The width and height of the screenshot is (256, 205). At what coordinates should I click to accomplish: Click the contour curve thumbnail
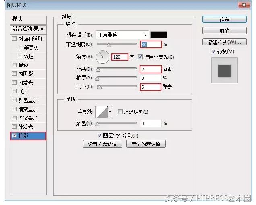(x=102, y=112)
